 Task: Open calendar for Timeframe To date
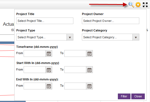[90, 54]
